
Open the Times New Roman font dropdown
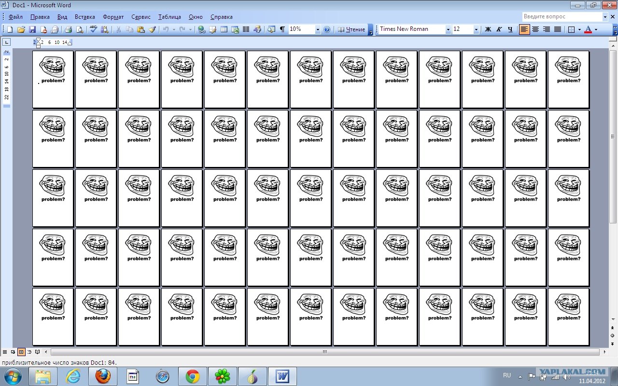point(448,29)
